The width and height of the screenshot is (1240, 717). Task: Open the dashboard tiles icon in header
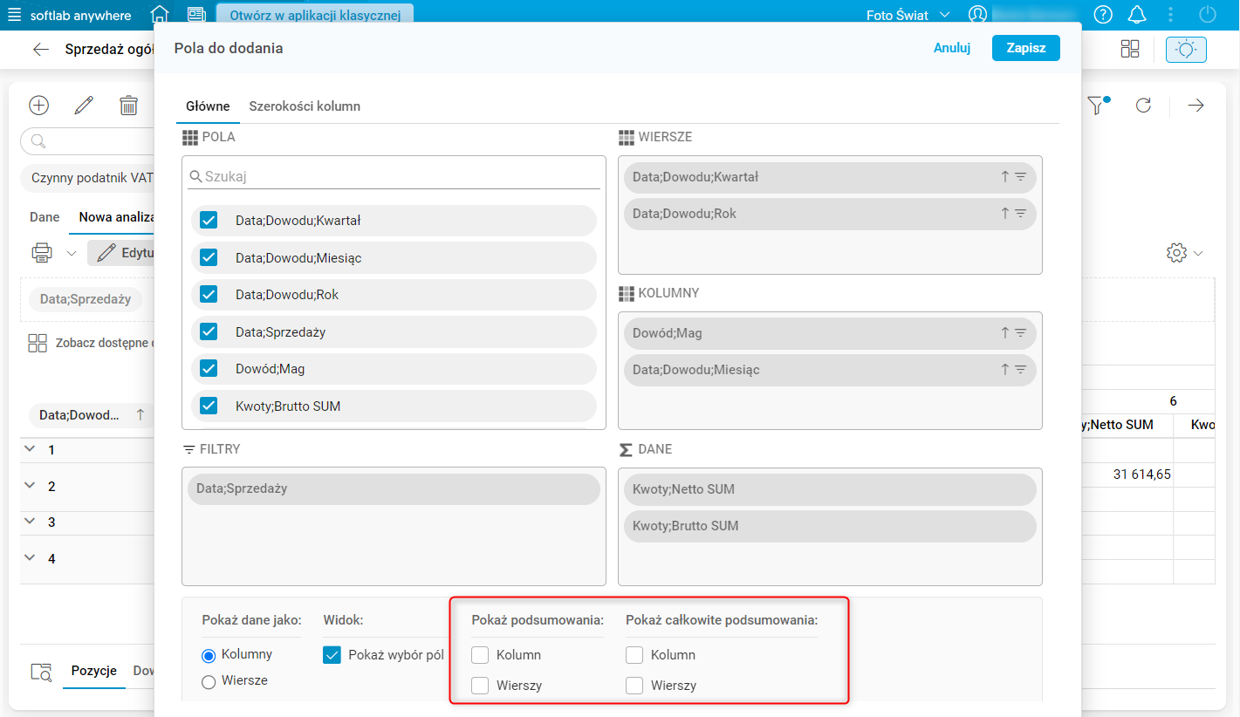click(1130, 49)
